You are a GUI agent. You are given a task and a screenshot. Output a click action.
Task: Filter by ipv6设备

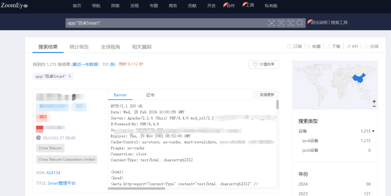coord(310,150)
